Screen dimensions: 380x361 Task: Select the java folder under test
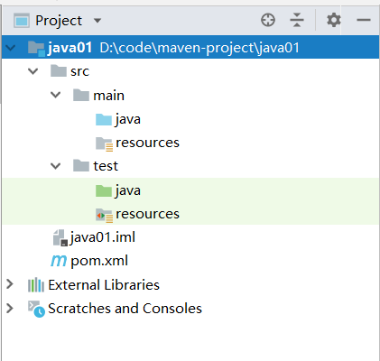128,190
